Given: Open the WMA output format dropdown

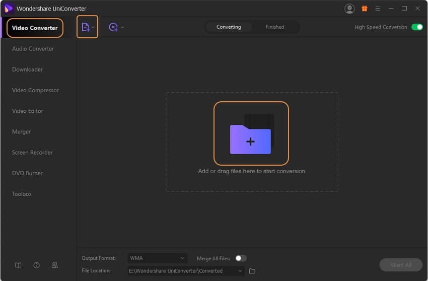Looking at the screenshot, I should 157,258.
